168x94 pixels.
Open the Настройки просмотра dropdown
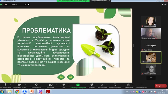click(100, 1)
